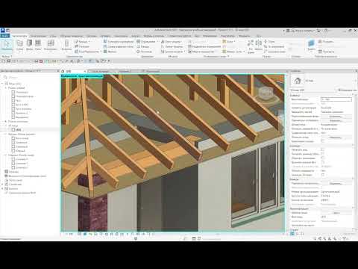Click the View Scale field in Properties
This screenshot has width=358, height=269.
336,99
